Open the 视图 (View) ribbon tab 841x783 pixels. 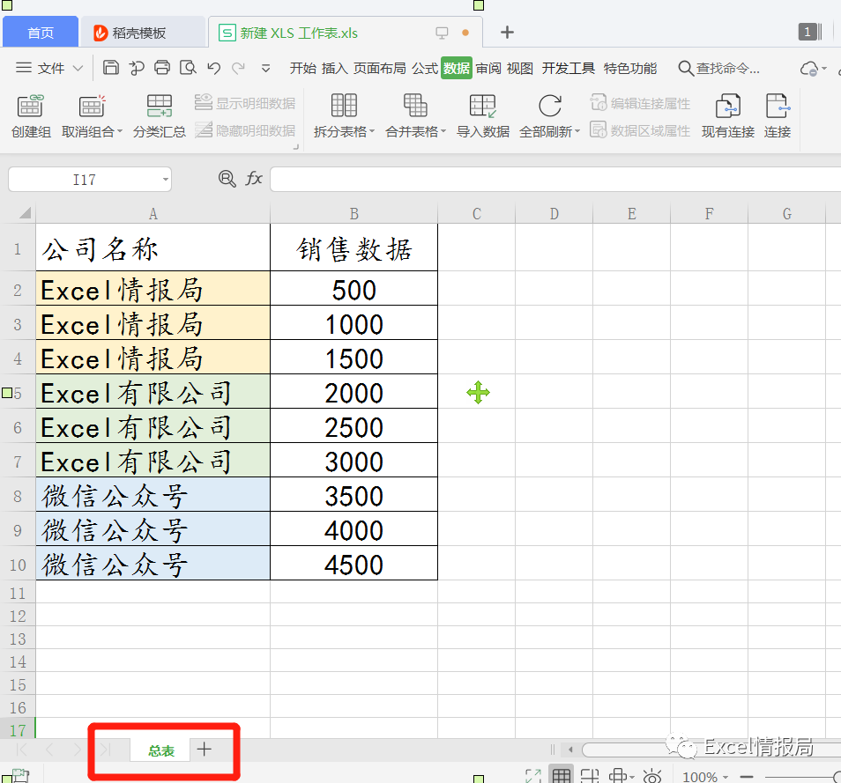click(520, 68)
